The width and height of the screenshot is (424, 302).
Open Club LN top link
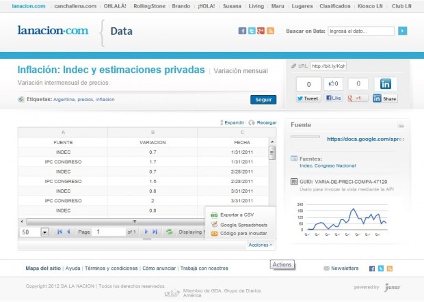(401, 6)
